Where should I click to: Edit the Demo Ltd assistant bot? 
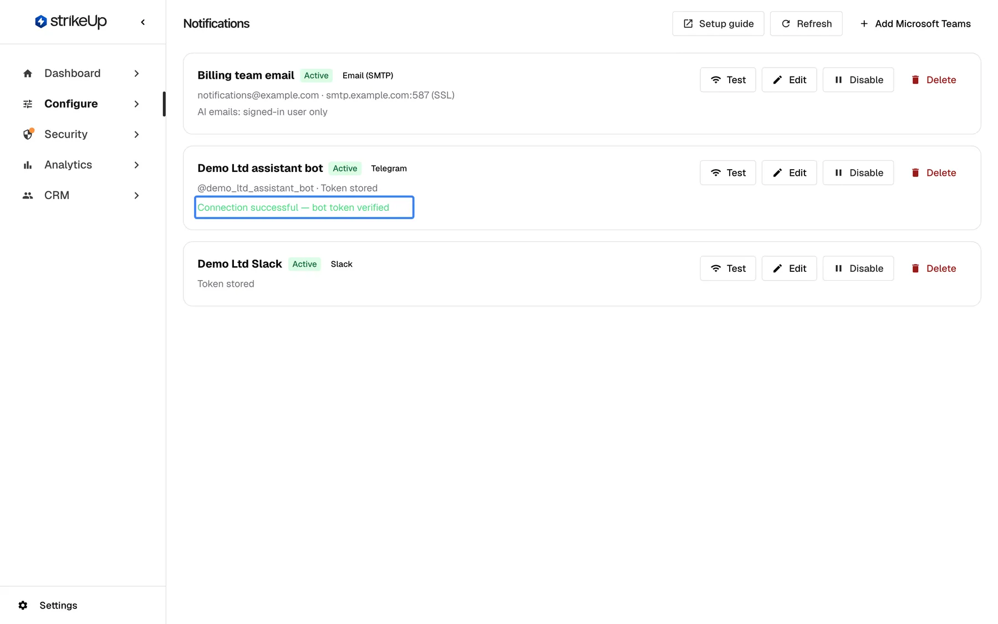(789, 173)
